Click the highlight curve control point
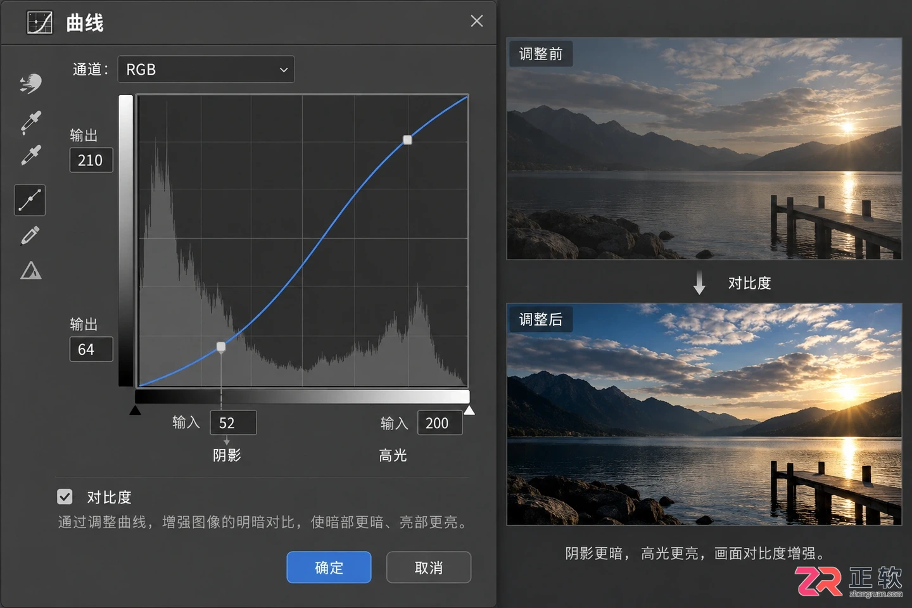This screenshot has width=912, height=608. [x=407, y=140]
